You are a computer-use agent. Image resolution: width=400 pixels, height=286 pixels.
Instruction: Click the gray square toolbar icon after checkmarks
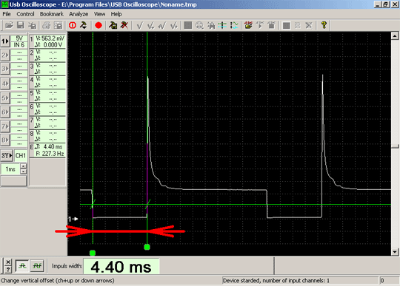tap(187, 25)
